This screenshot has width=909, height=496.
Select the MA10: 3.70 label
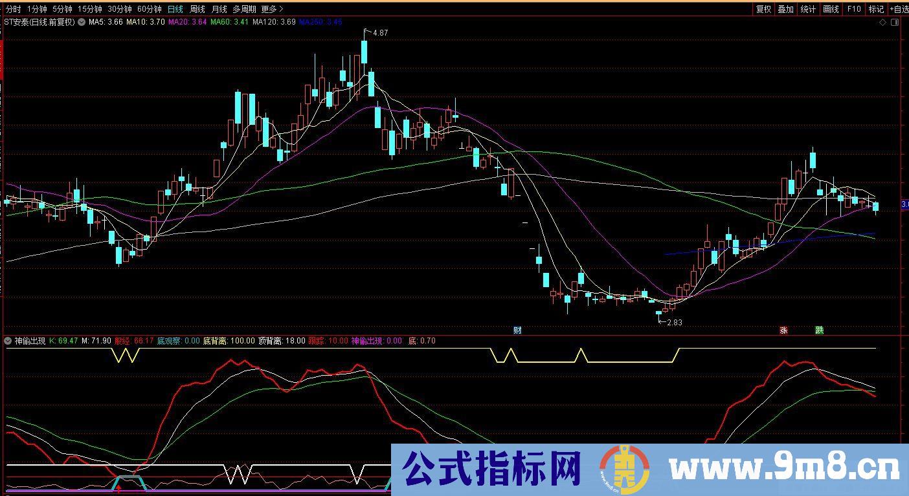(x=145, y=22)
